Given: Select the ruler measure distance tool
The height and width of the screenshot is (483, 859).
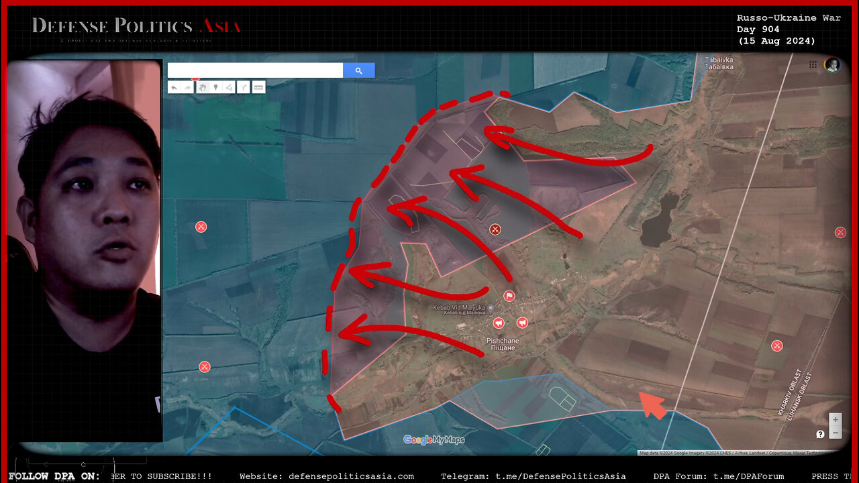Looking at the screenshot, I should click(x=258, y=87).
